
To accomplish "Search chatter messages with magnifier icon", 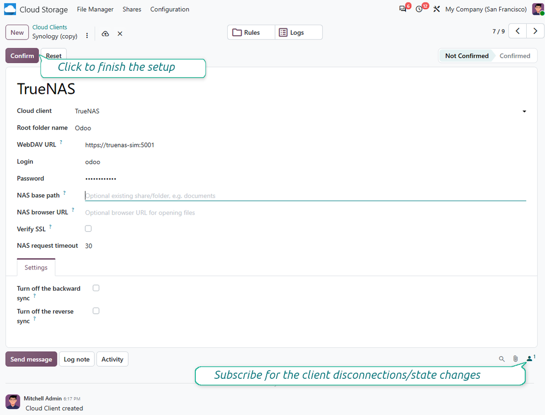I will click(502, 359).
